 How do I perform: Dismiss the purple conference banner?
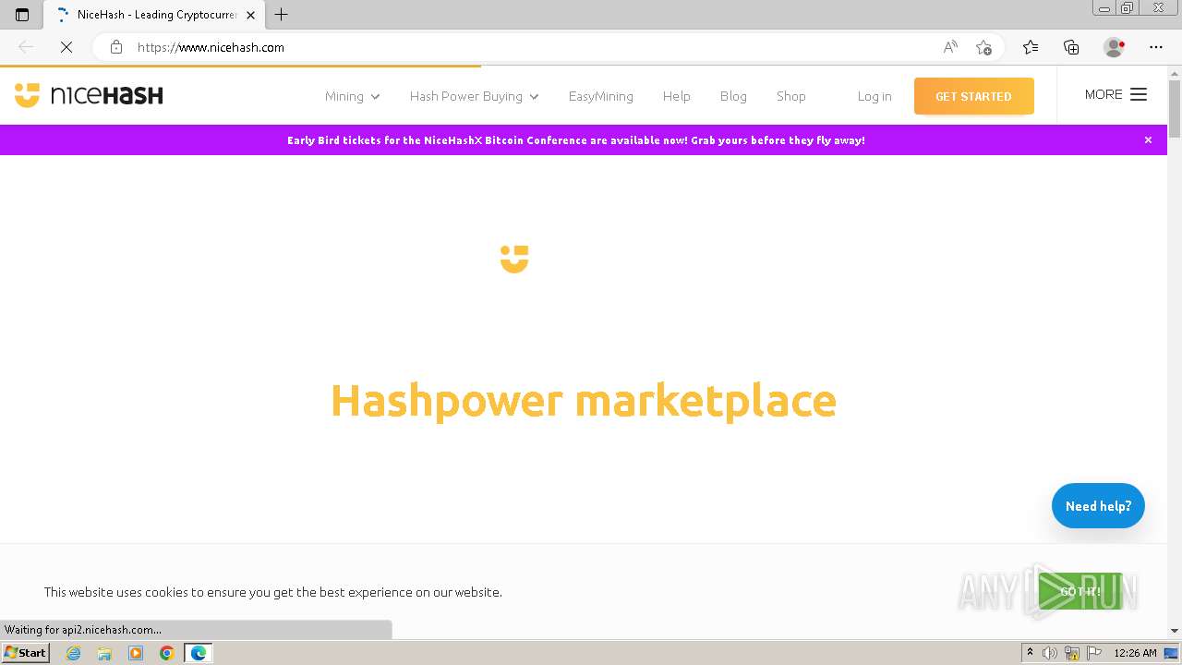pyautogui.click(x=1148, y=140)
